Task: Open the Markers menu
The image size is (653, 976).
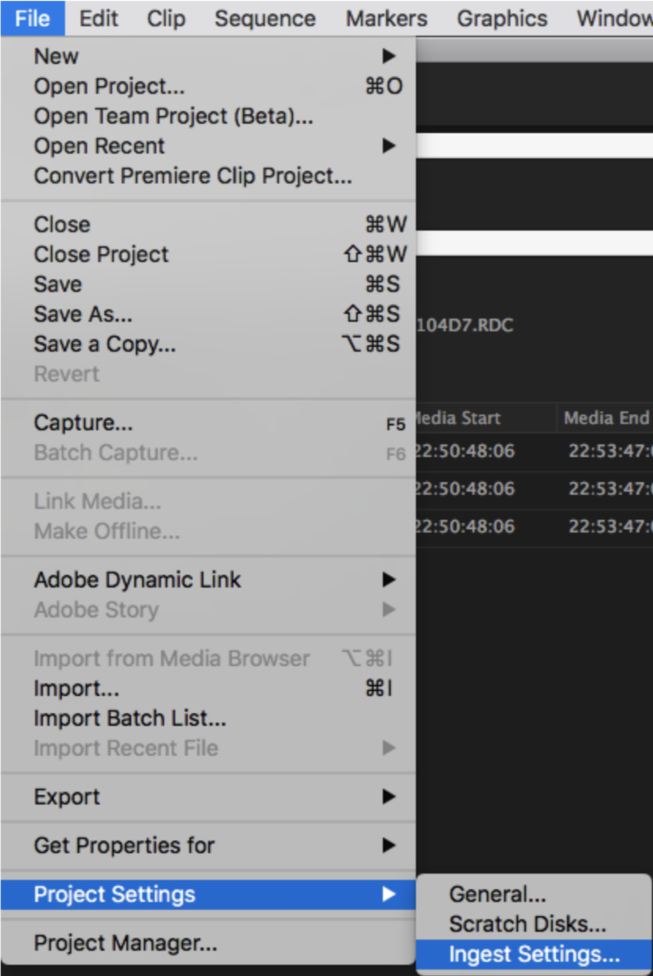Action: click(387, 19)
